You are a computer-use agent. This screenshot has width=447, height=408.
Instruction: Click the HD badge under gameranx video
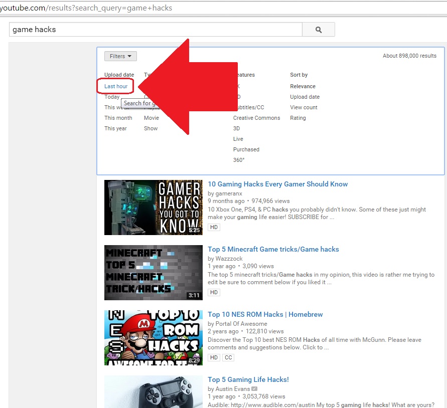pos(214,228)
